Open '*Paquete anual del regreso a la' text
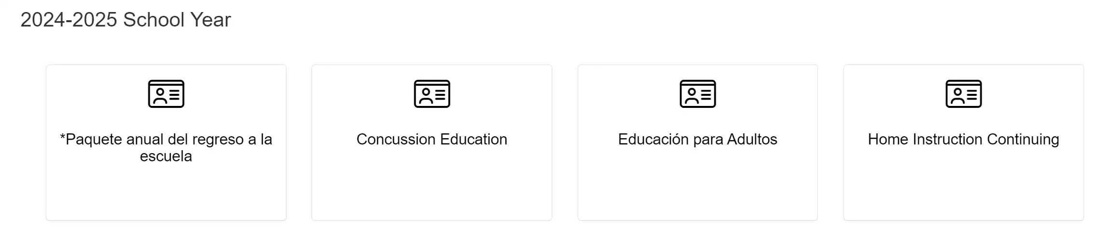 (x=166, y=140)
